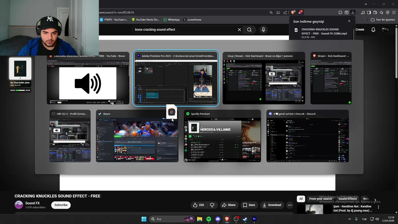Open the Brave VPN shield icon
The height and width of the screenshot is (224, 398).
pyautogui.click(x=388, y=12)
